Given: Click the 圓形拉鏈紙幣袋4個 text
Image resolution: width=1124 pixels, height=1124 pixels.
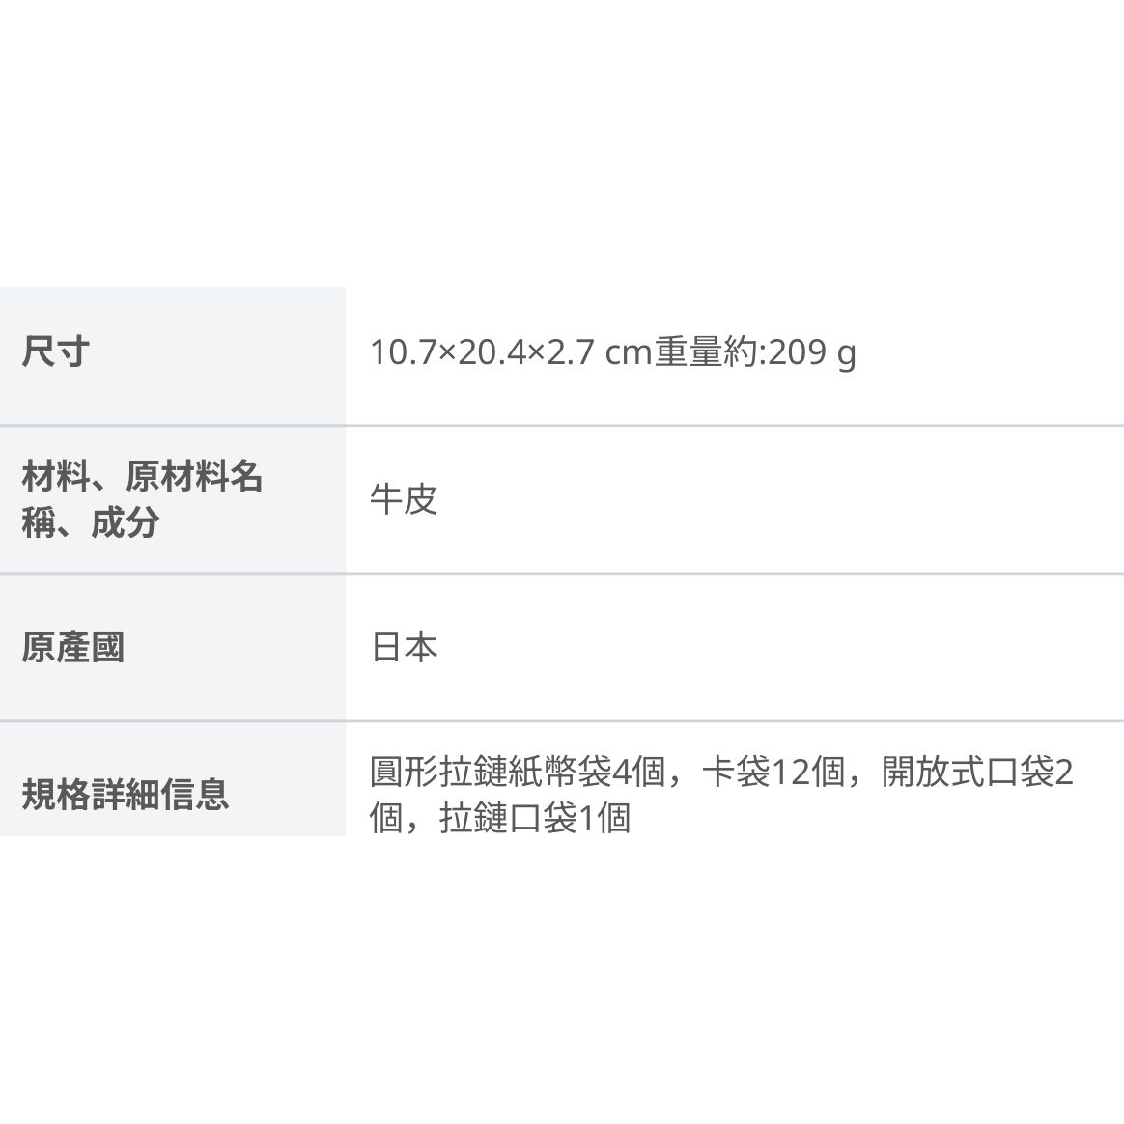Looking at the screenshot, I should (518, 773).
